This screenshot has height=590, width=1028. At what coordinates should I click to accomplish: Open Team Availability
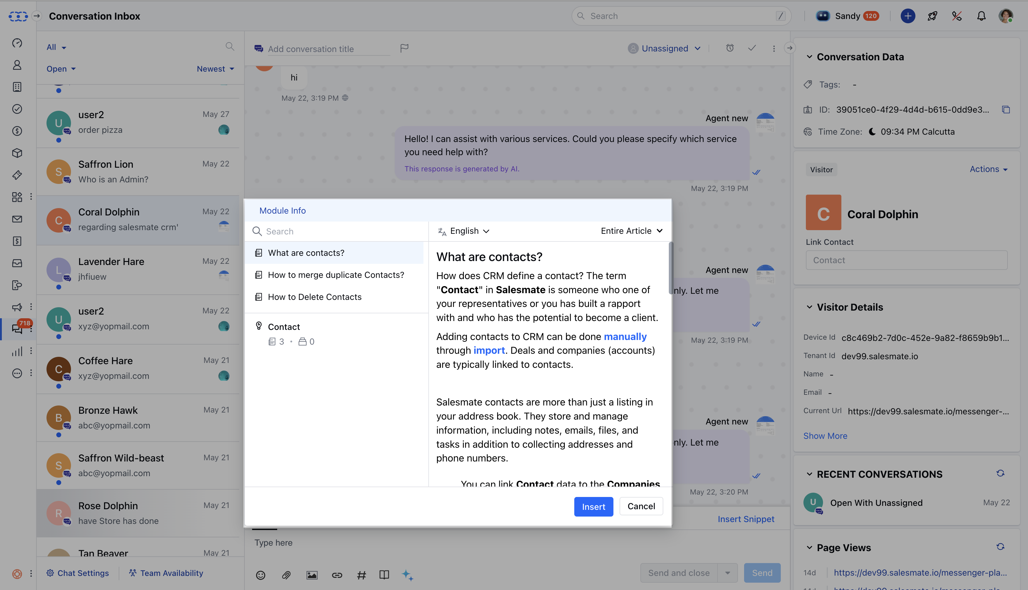coord(166,573)
